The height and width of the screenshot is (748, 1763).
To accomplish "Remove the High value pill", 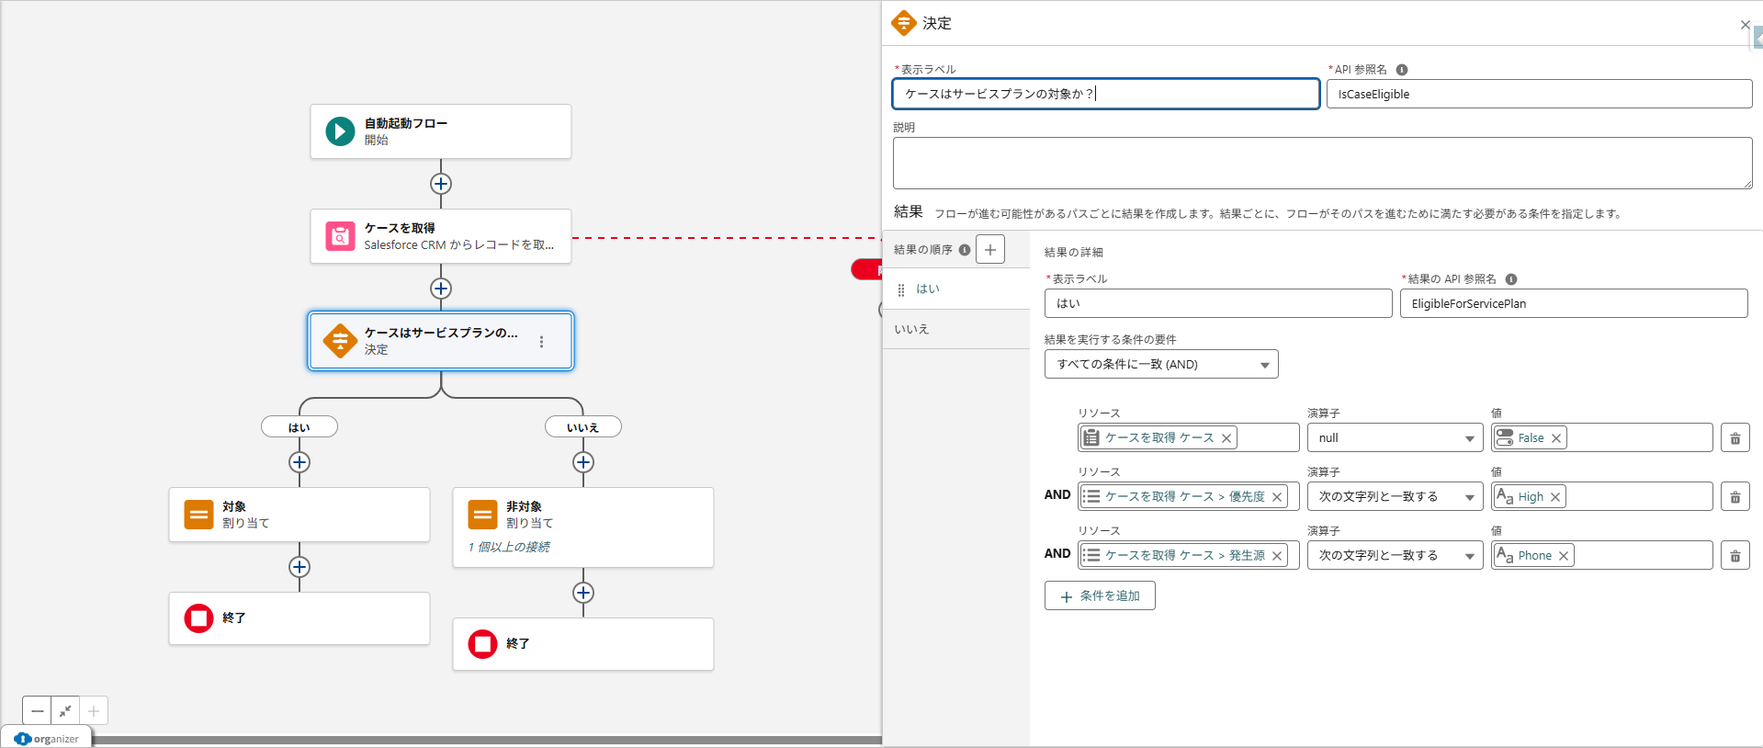I will click(x=1555, y=497).
